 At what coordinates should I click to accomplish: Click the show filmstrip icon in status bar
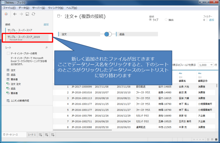pyautogui.click(x=212, y=139)
